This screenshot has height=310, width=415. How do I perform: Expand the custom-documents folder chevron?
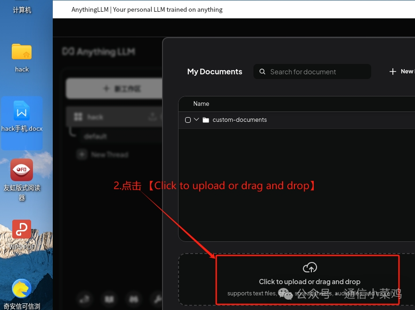(x=196, y=119)
